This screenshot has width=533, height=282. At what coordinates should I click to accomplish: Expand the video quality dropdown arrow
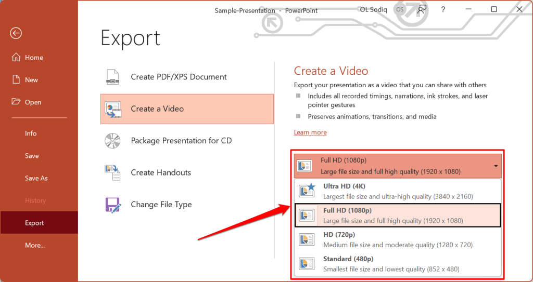[x=496, y=166]
